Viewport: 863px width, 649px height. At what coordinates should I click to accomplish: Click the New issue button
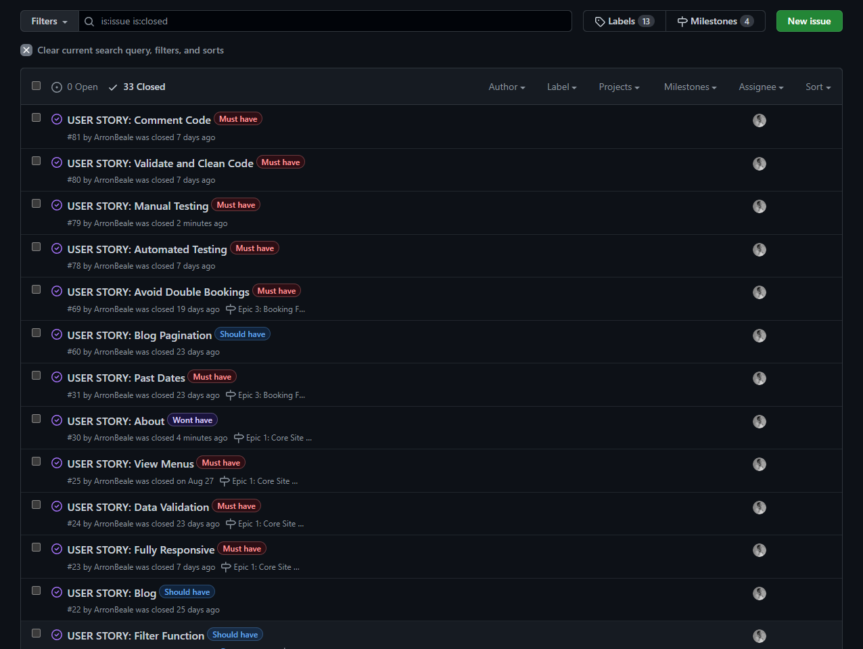[x=809, y=21]
